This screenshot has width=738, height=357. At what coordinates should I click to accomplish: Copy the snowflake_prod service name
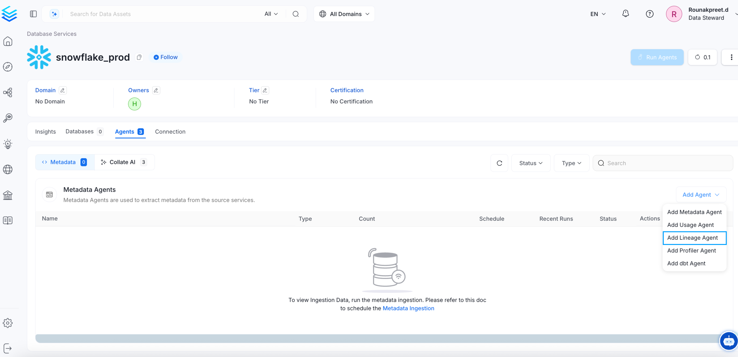click(x=139, y=57)
